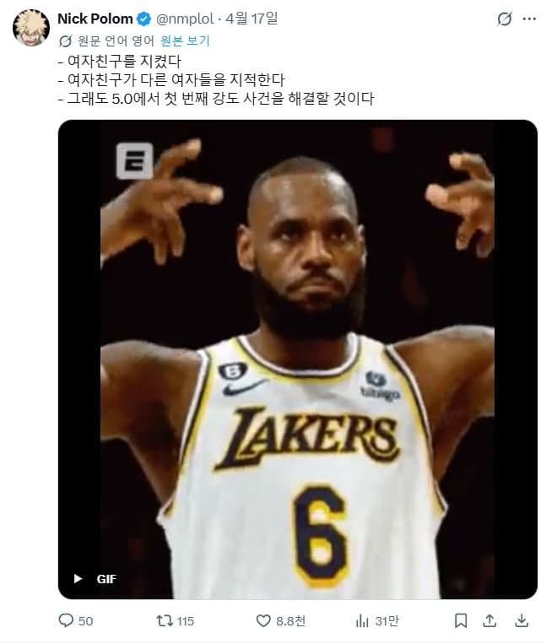This screenshot has height=644, width=546.
Task: Click the 8.8천 likes count
Action: [290, 621]
